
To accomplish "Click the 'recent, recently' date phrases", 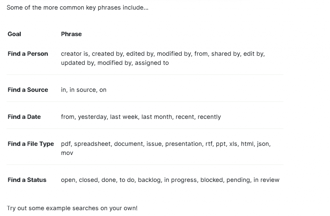I will pos(198,117).
